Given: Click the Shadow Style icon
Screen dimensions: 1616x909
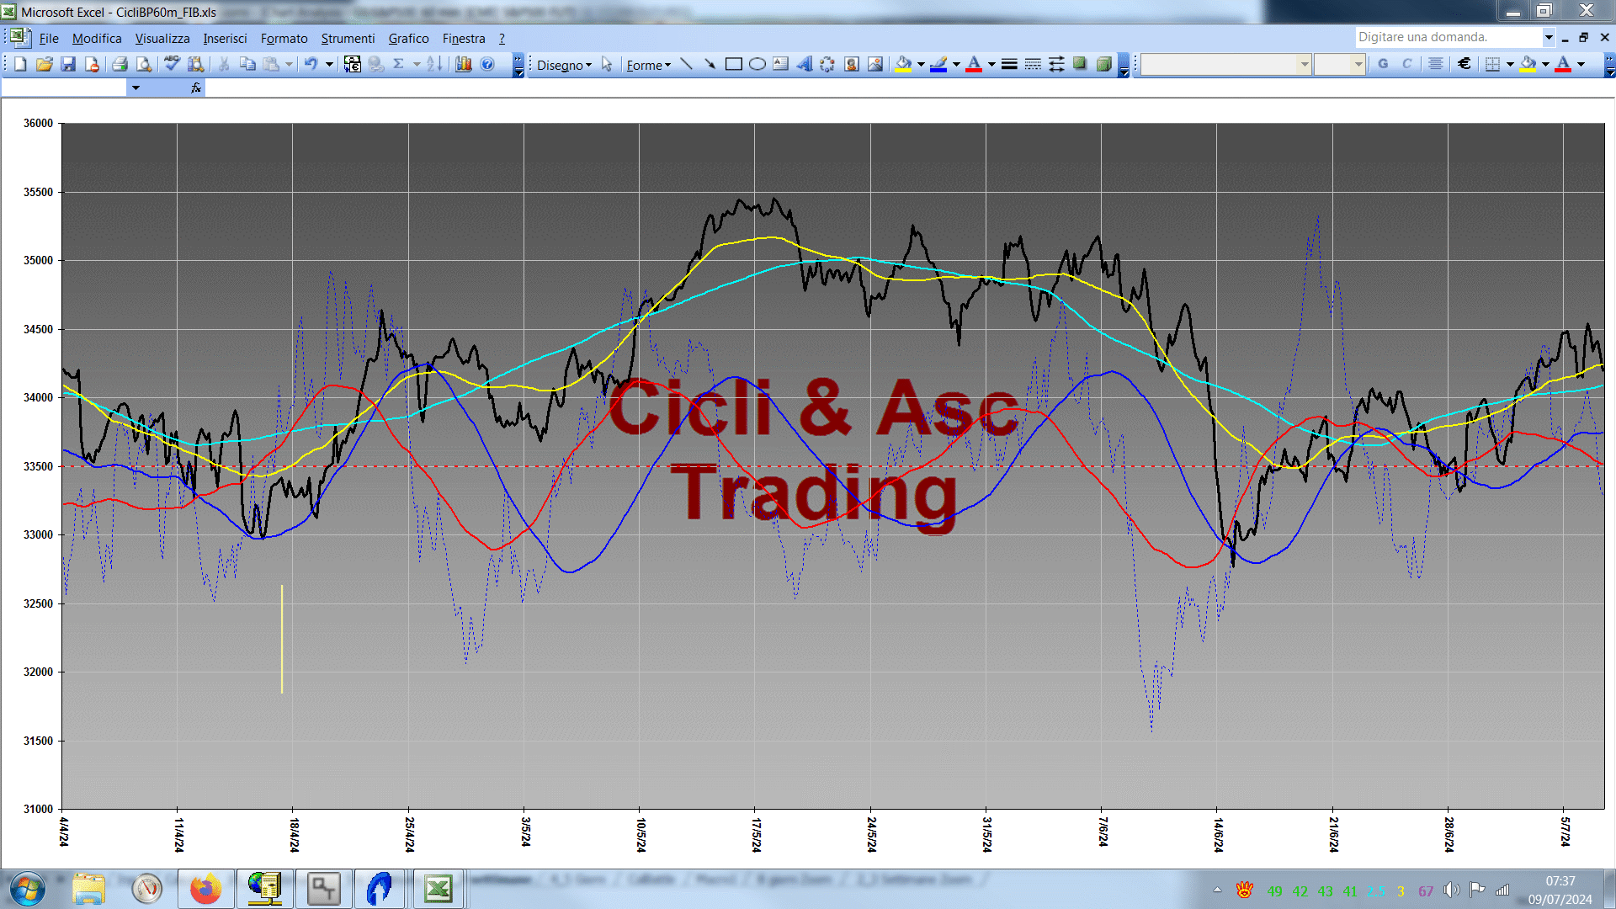Looking at the screenshot, I should [1080, 64].
